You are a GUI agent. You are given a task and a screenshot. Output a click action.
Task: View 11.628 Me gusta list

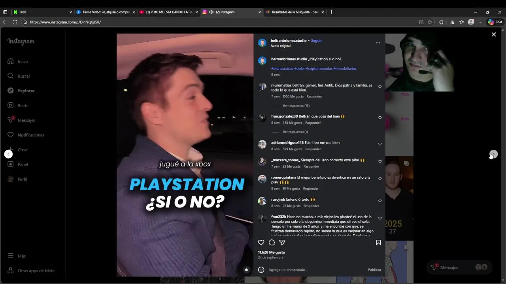[x=271, y=252]
